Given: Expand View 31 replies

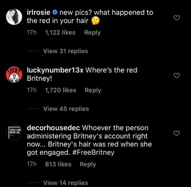Looking at the screenshot, I should click(66, 51).
